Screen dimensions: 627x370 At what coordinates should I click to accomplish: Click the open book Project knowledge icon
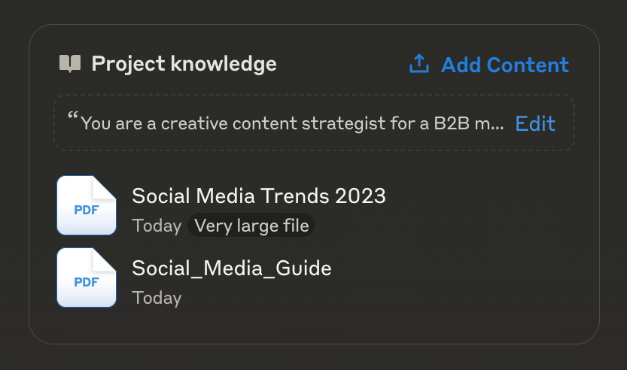[x=70, y=63]
